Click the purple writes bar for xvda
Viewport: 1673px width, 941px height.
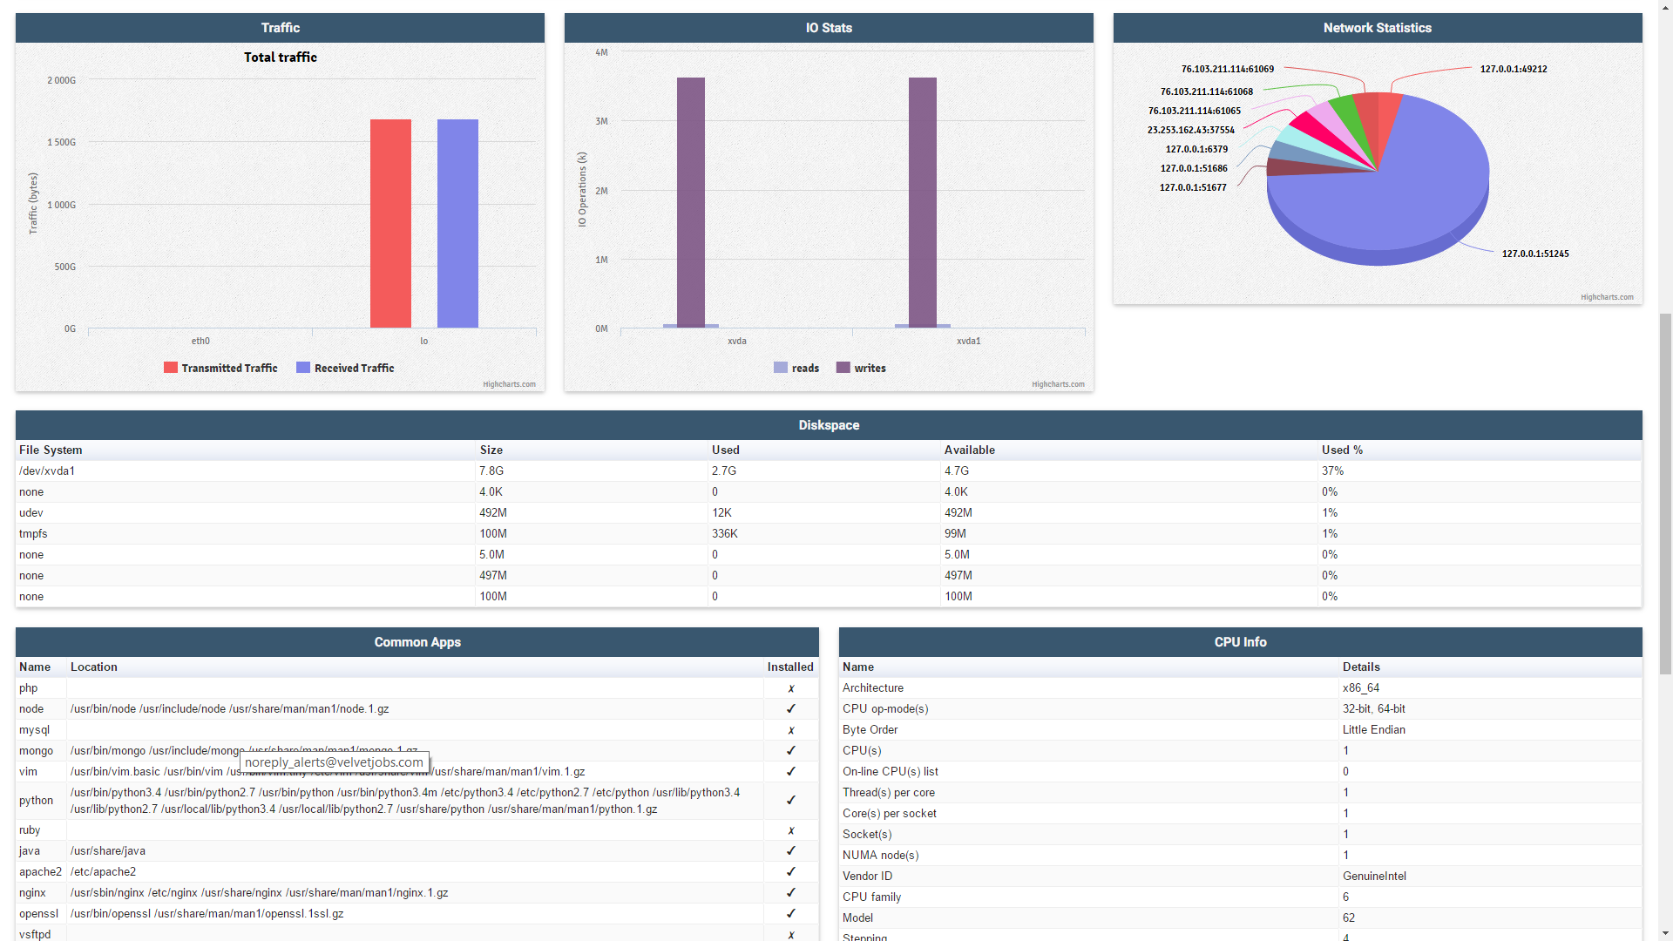coord(691,202)
